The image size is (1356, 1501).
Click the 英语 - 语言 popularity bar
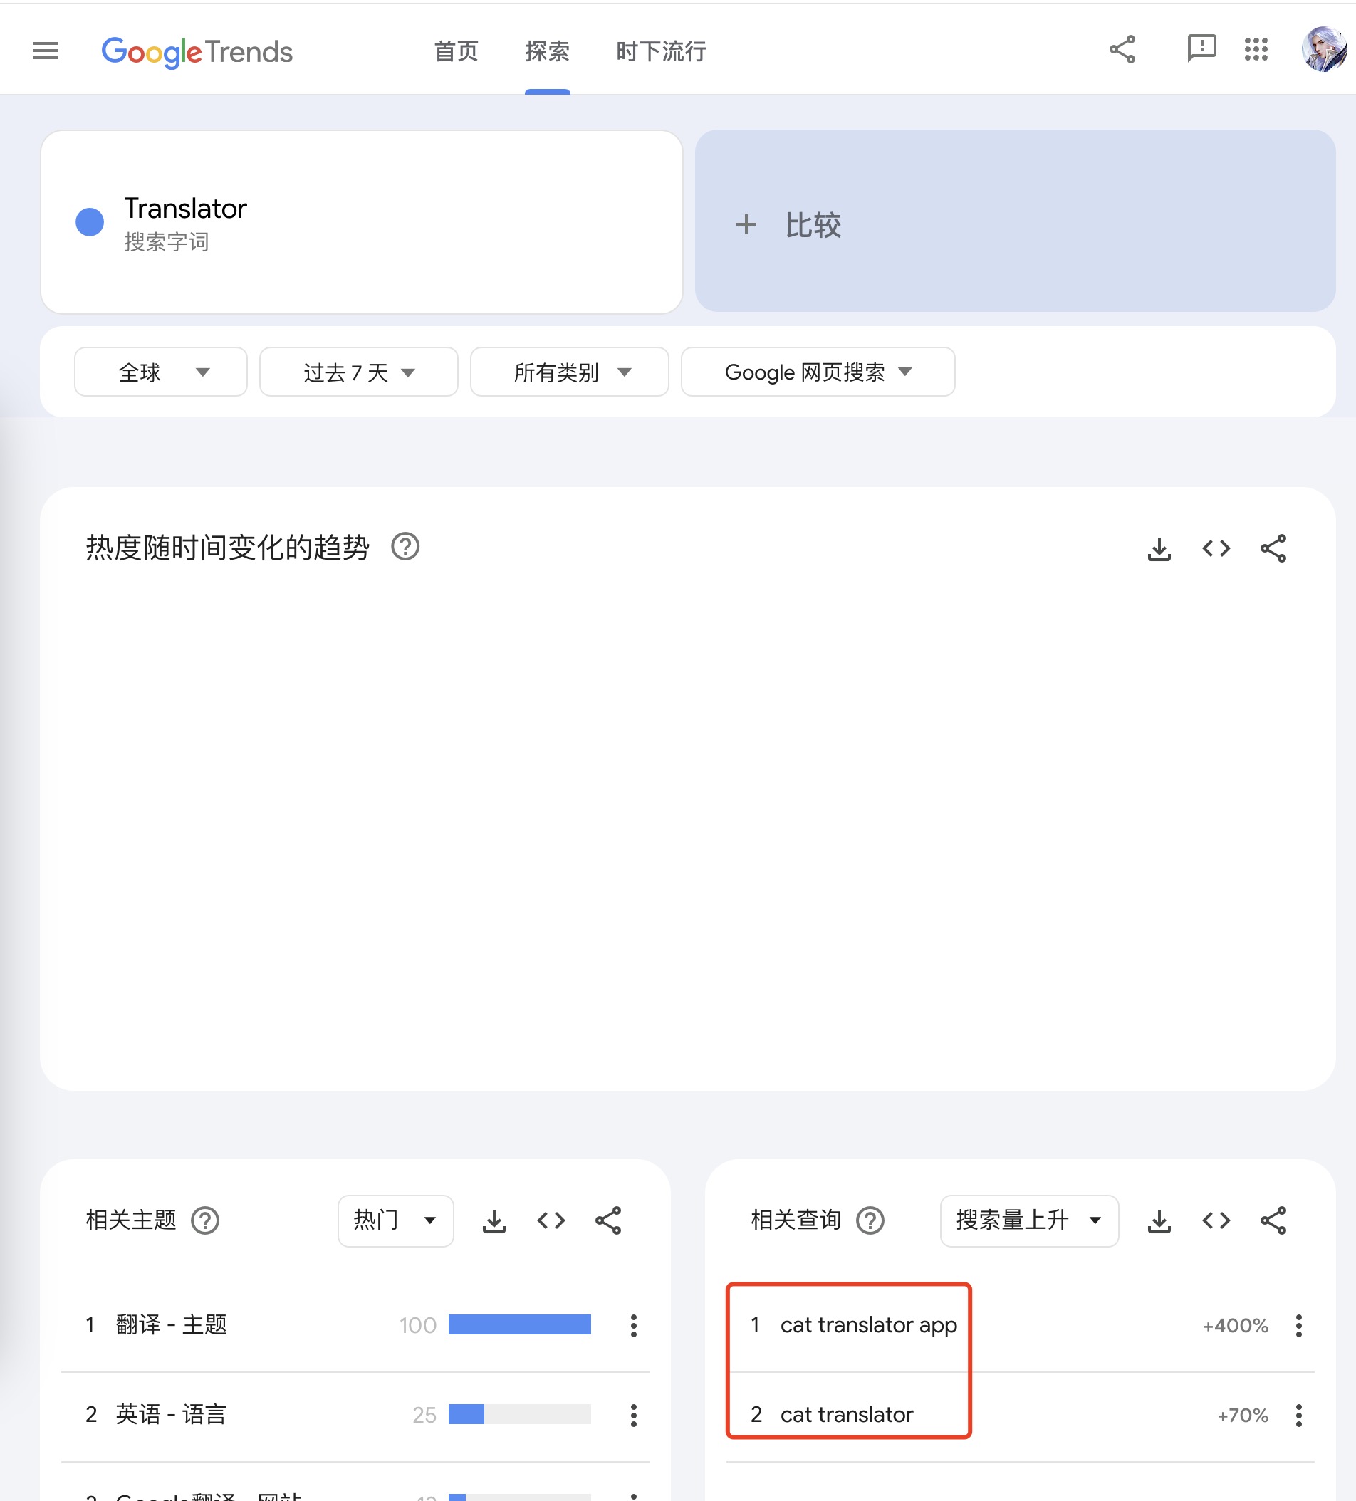pyautogui.click(x=520, y=1415)
